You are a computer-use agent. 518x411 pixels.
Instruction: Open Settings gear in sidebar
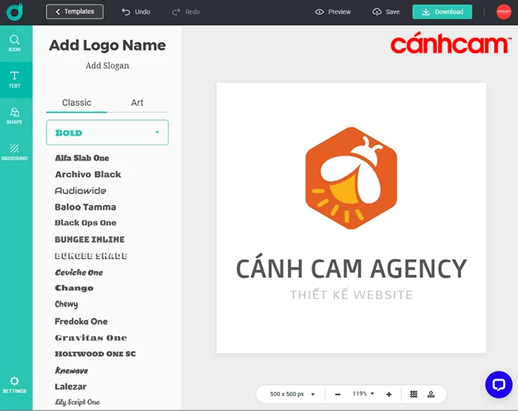(x=14, y=385)
